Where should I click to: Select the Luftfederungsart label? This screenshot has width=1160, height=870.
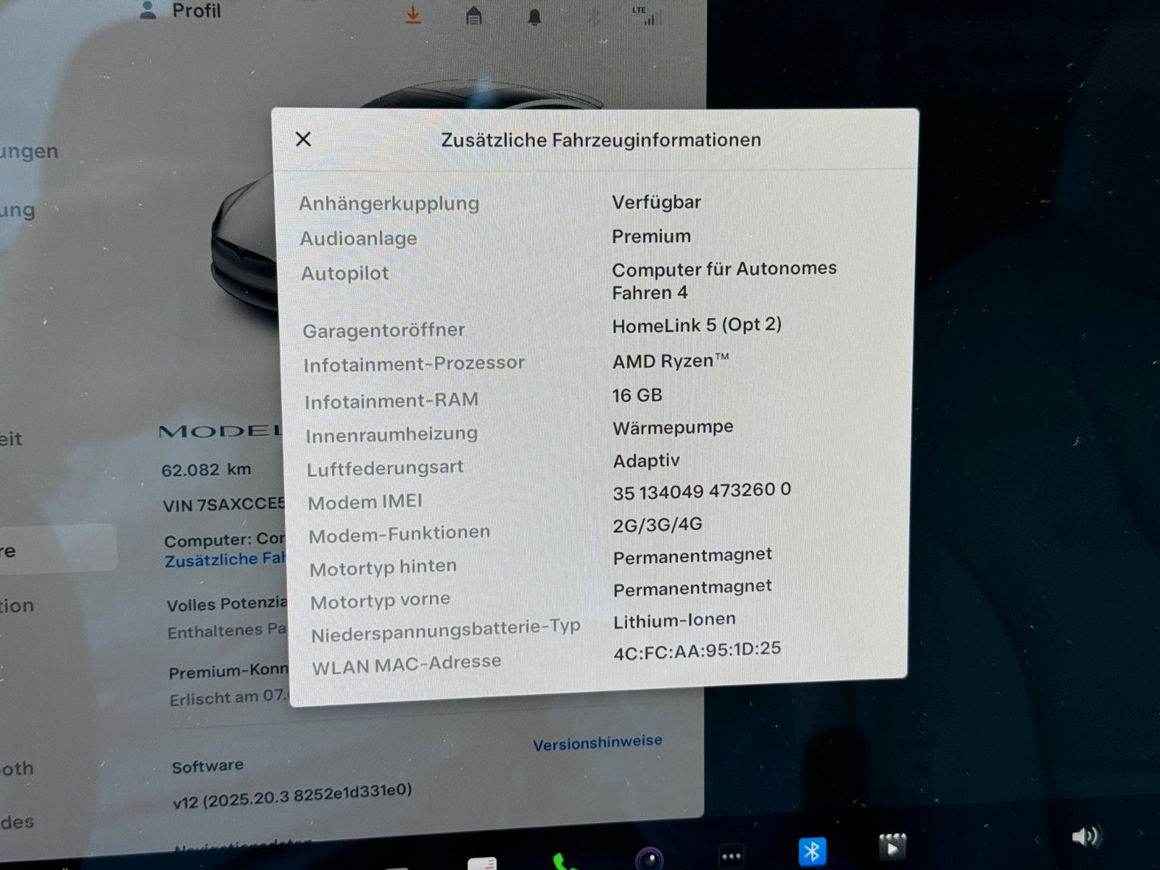tap(385, 468)
